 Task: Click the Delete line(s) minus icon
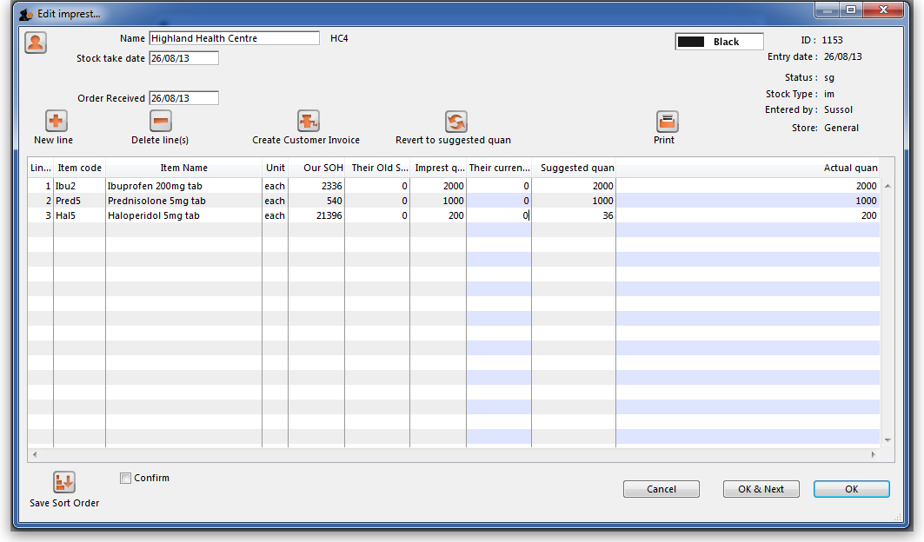[x=160, y=122]
